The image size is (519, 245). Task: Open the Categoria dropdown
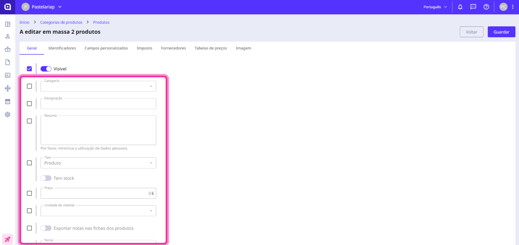pos(98,86)
